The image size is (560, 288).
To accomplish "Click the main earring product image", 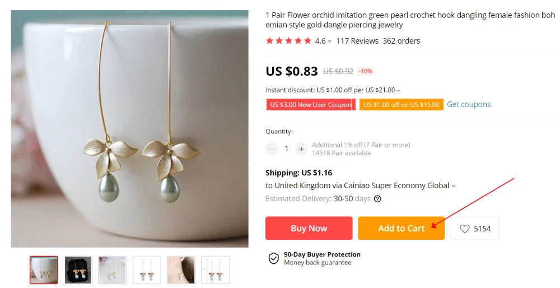I will click(x=129, y=129).
